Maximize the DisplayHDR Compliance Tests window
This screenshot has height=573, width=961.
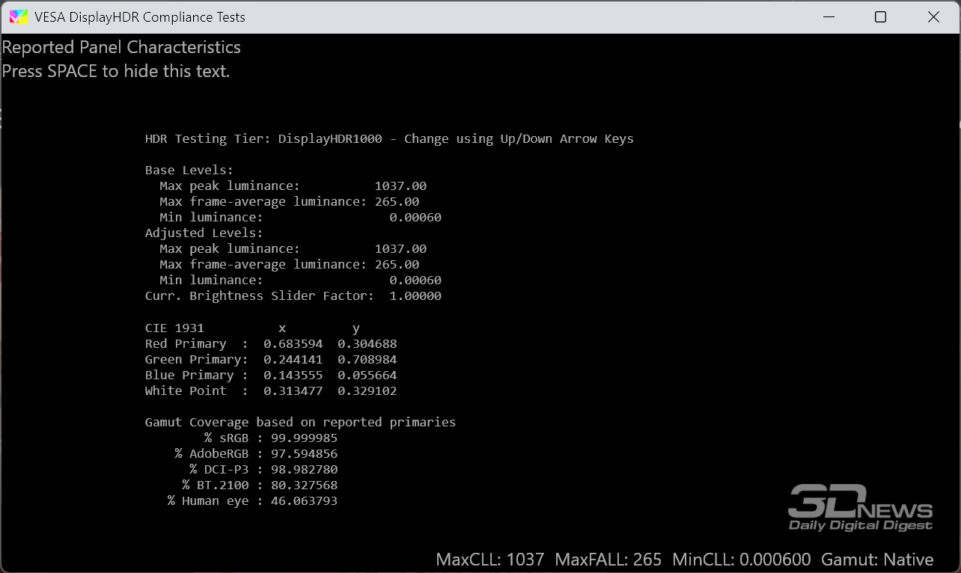pyautogui.click(x=880, y=16)
